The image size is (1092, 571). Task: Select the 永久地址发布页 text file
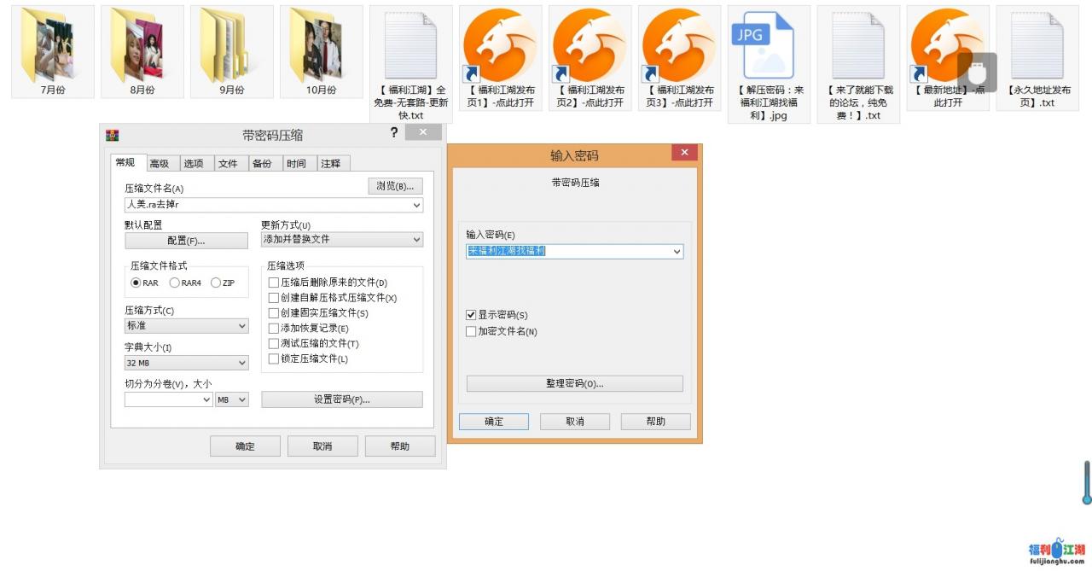pyautogui.click(x=1037, y=47)
